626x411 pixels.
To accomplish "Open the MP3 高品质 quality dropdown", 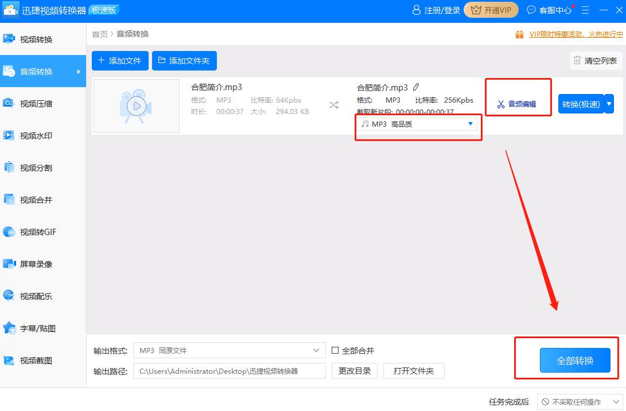I will pyautogui.click(x=418, y=123).
